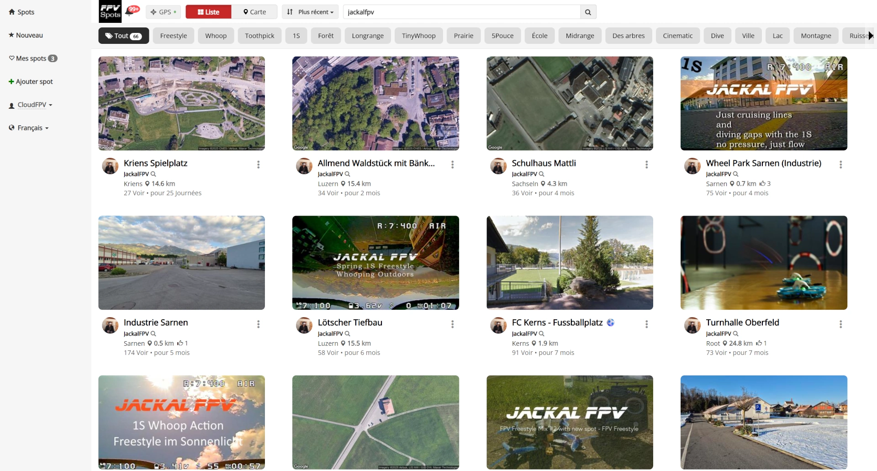877x471 pixels.
Task: Switch to Carte map view
Action: (254, 12)
